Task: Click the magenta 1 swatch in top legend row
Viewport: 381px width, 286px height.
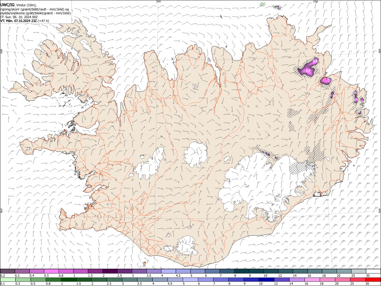Action: click(x=81, y=271)
